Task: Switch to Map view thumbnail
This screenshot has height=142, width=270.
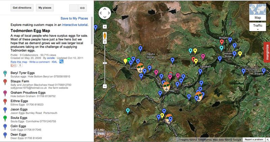Action: coord(258,12)
